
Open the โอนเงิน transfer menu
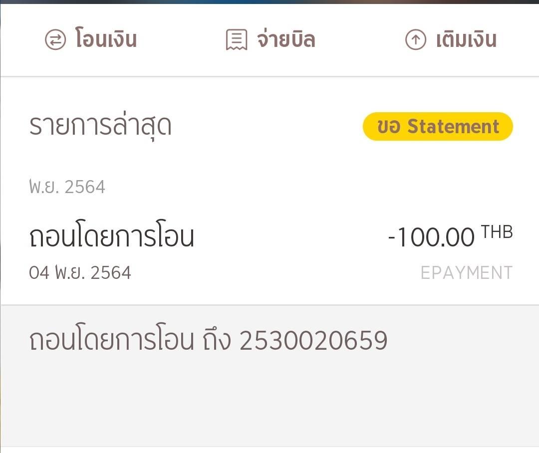tap(91, 39)
